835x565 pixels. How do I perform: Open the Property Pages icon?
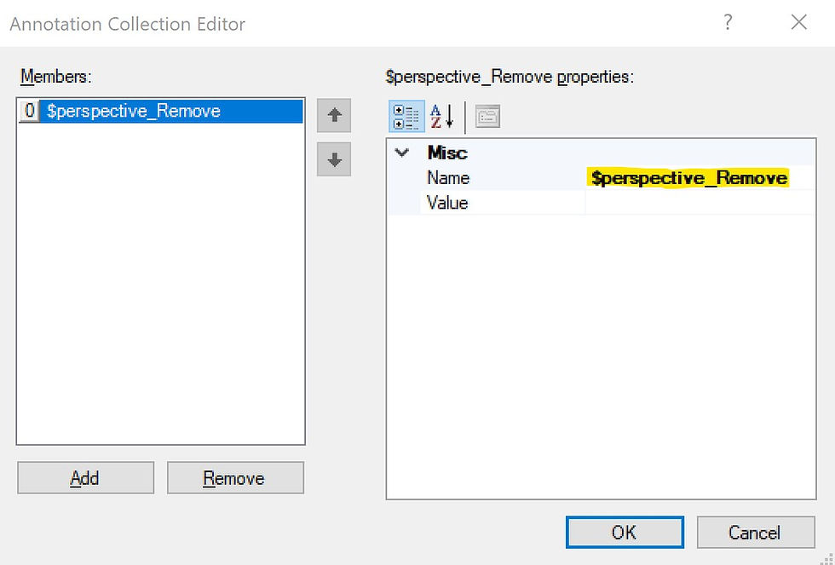click(x=487, y=117)
